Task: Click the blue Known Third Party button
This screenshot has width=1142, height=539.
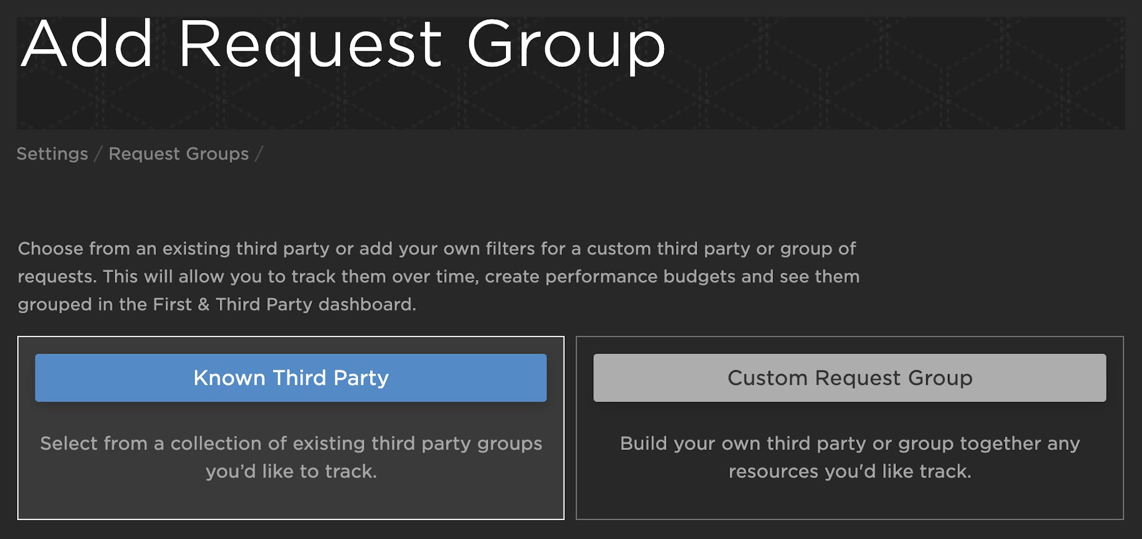Action: tap(291, 378)
